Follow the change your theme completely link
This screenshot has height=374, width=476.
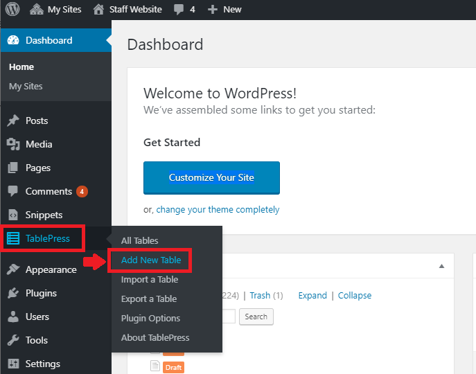pos(218,210)
